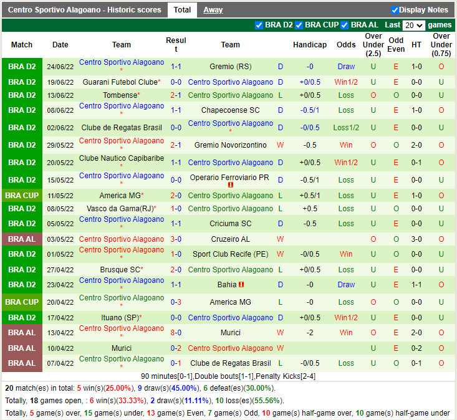The width and height of the screenshot is (457, 420).
Task: Click the BRA AL badge for the 03/05/22 match
Action: (x=22, y=239)
